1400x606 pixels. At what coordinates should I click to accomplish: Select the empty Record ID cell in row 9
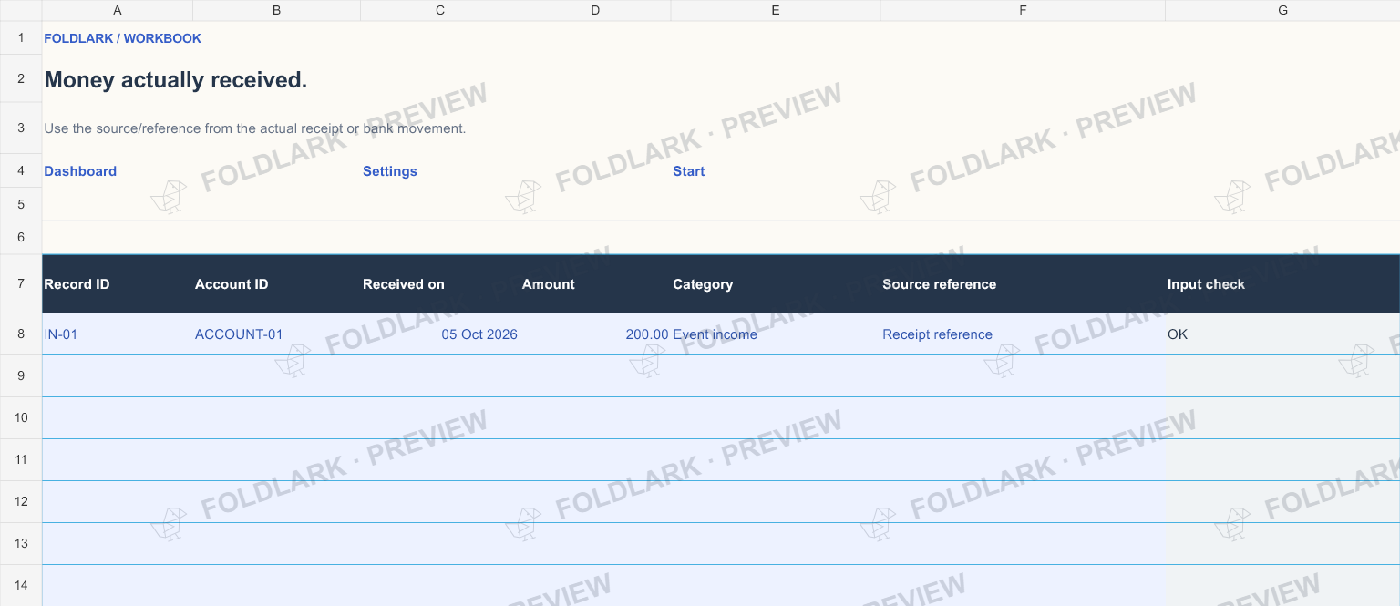coord(118,376)
